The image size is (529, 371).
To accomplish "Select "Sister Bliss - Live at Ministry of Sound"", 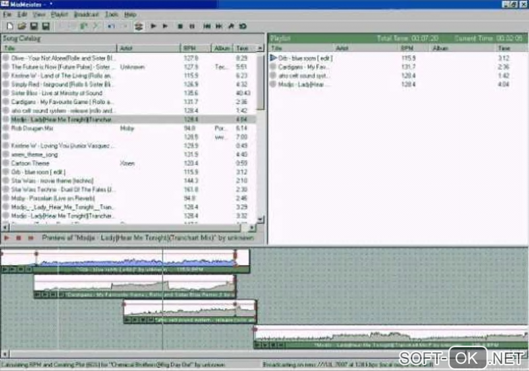I will pos(128,93).
